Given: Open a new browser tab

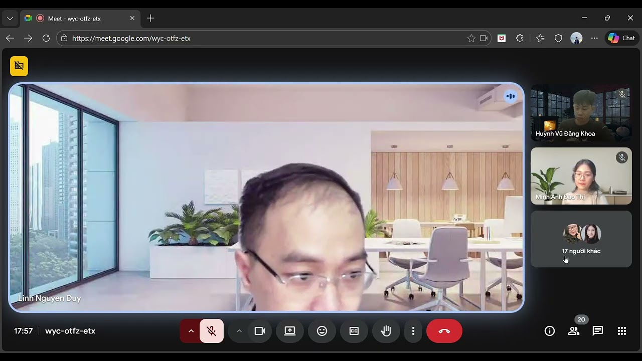Looking at the screenshot, I should point(150,18).
